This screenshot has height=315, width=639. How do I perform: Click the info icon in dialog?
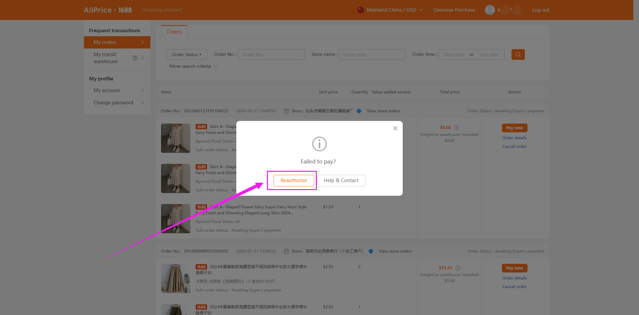point(319,144)
